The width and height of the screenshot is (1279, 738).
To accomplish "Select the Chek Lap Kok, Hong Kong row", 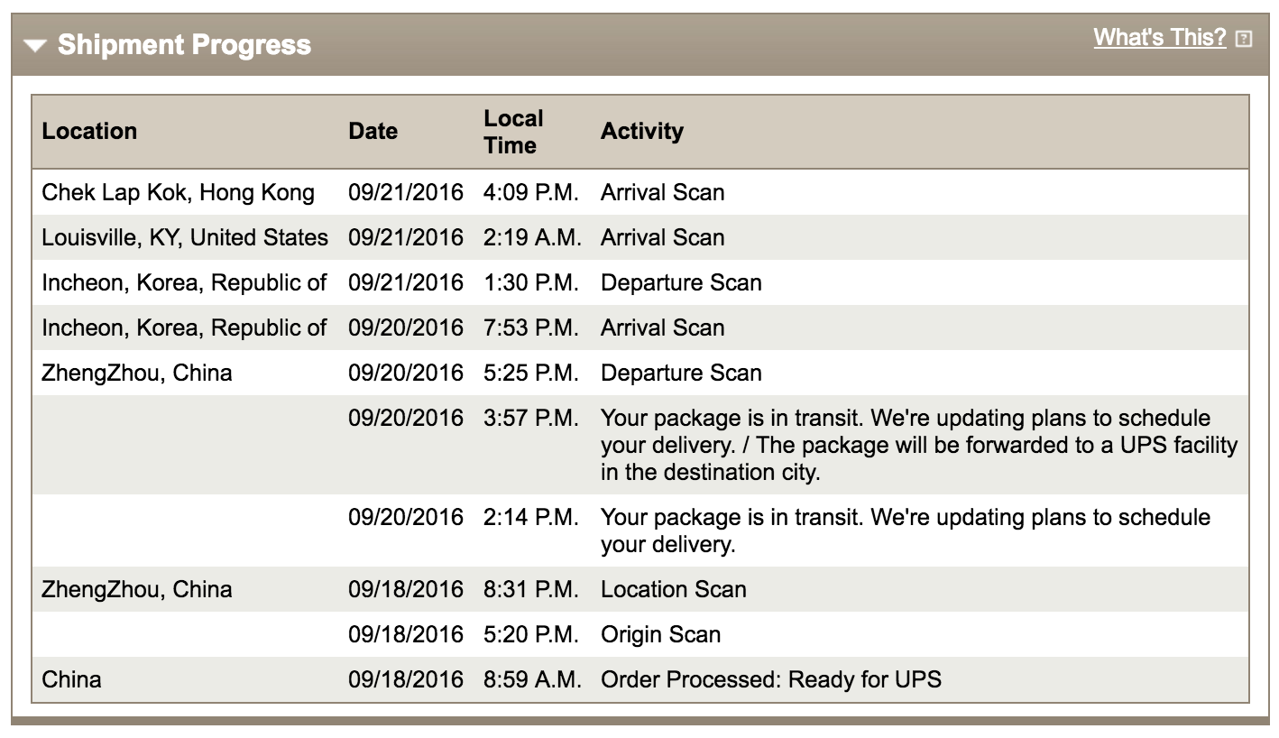I will 640,192.
